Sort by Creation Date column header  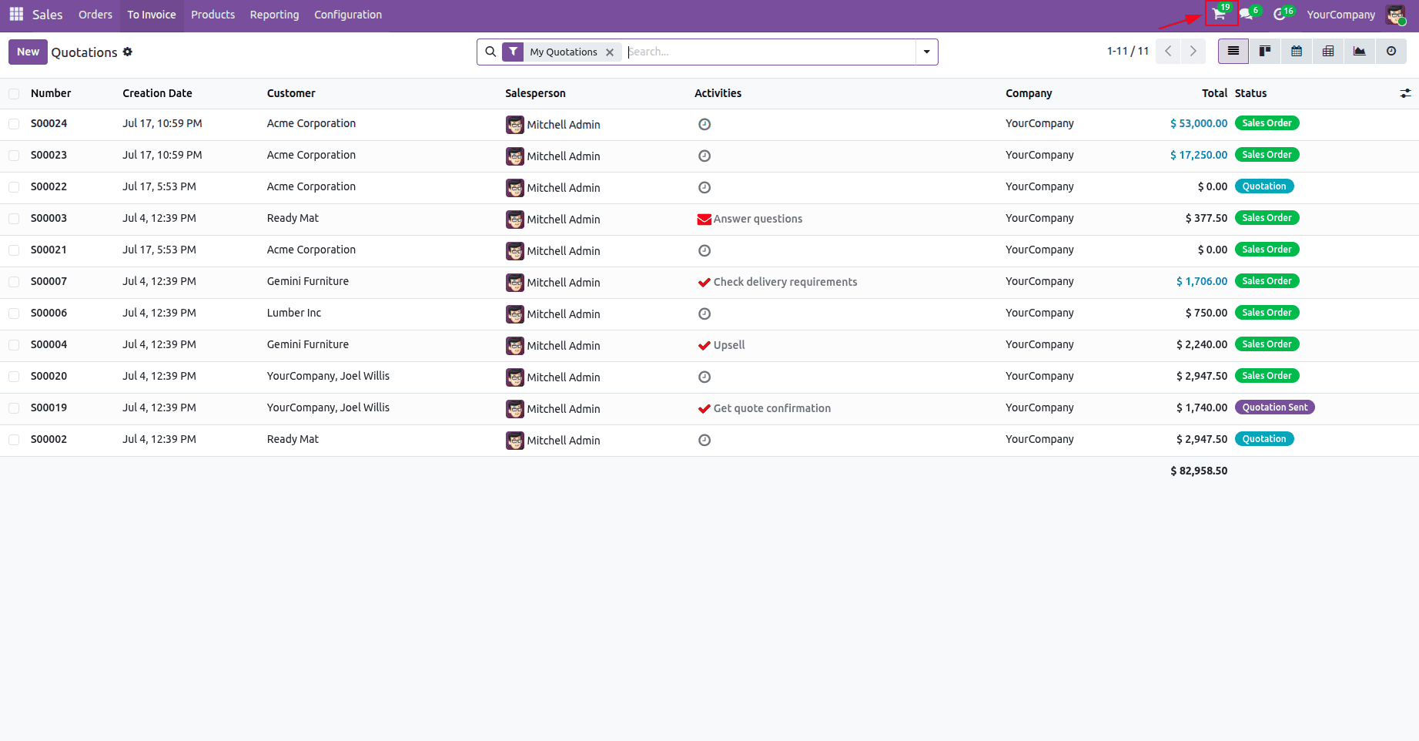tap(157, 93)
